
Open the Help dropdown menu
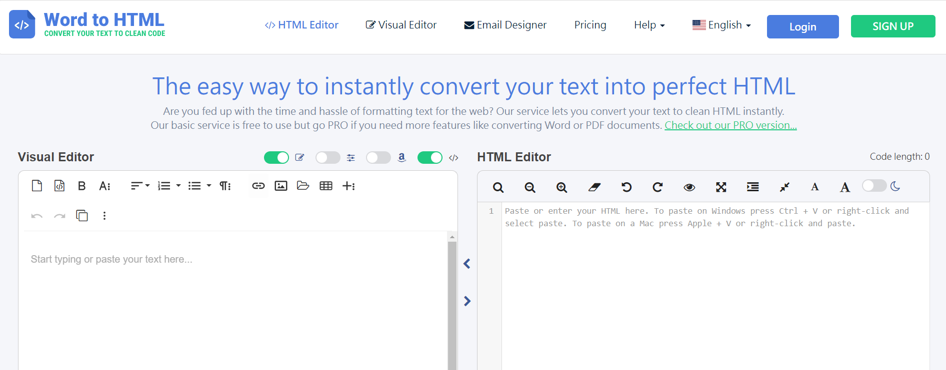point(649,25)
